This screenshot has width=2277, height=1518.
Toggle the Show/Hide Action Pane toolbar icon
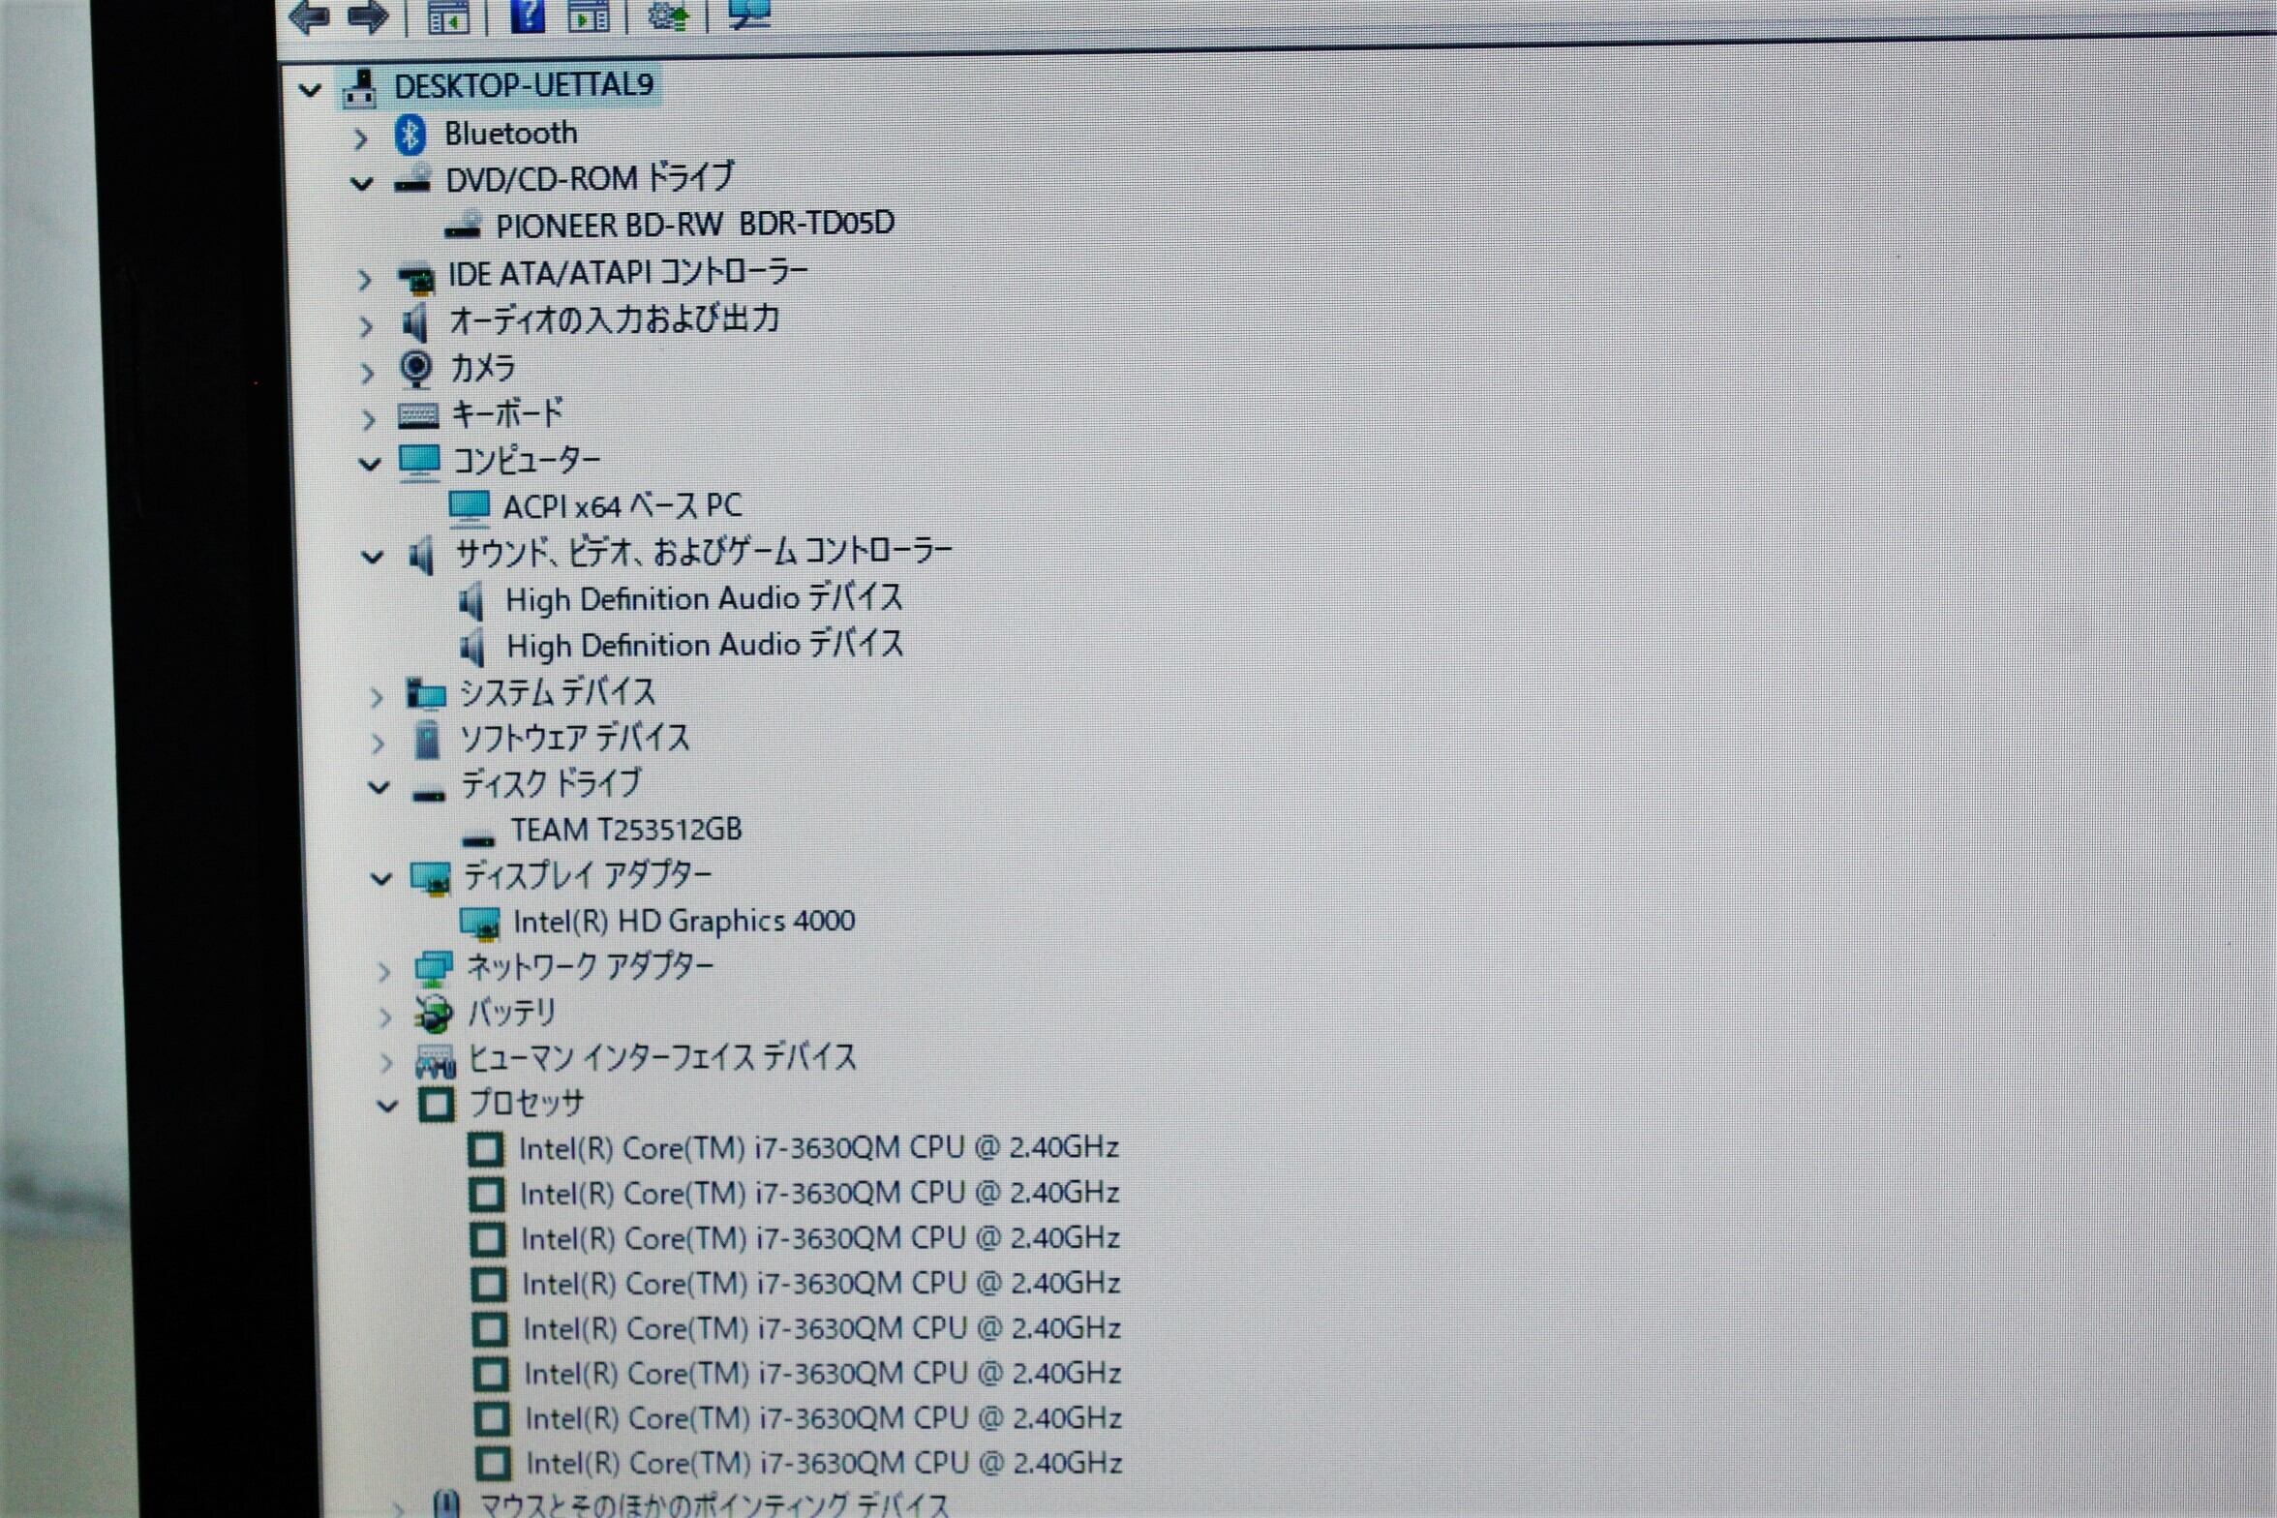click(x=588, y=15)
